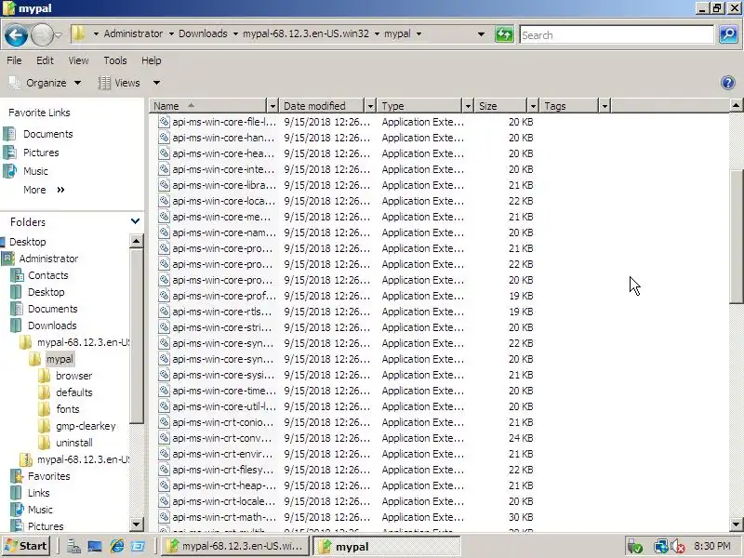The height and width of the screenshot is (558, 744).
Task: Open the network tray icon
Action: (x=660, y=547)
